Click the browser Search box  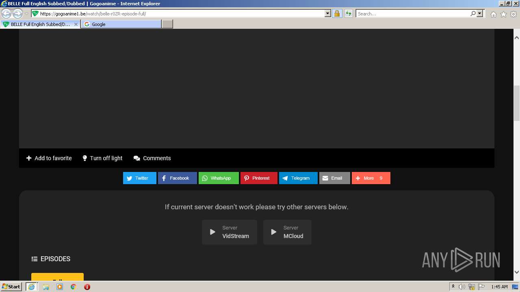413,13
